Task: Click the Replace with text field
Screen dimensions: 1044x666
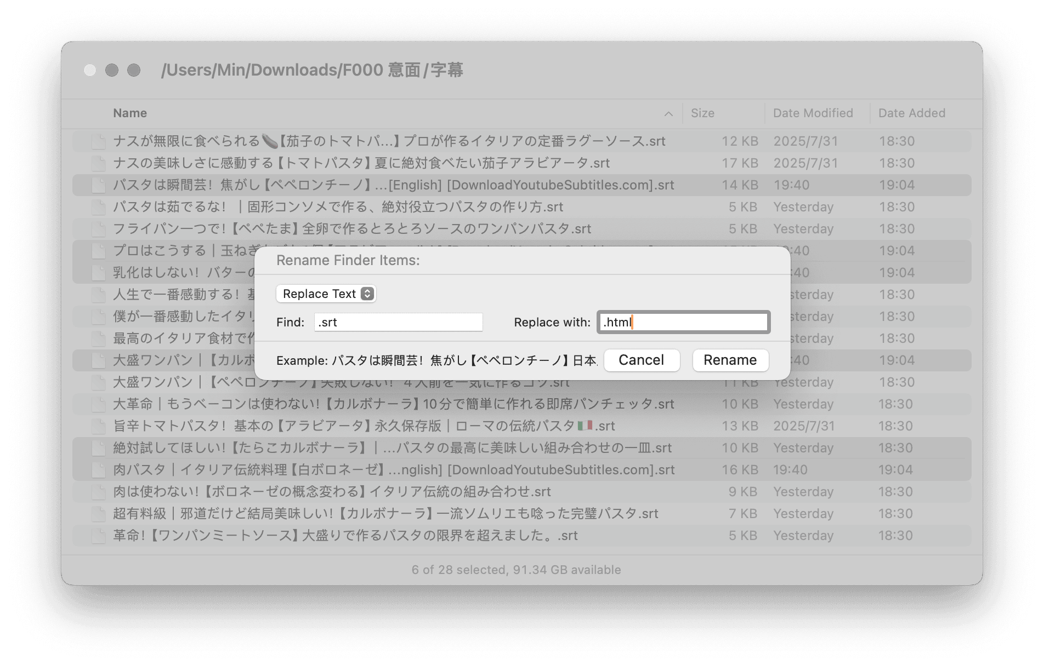Action: click(x=683, y=322)
